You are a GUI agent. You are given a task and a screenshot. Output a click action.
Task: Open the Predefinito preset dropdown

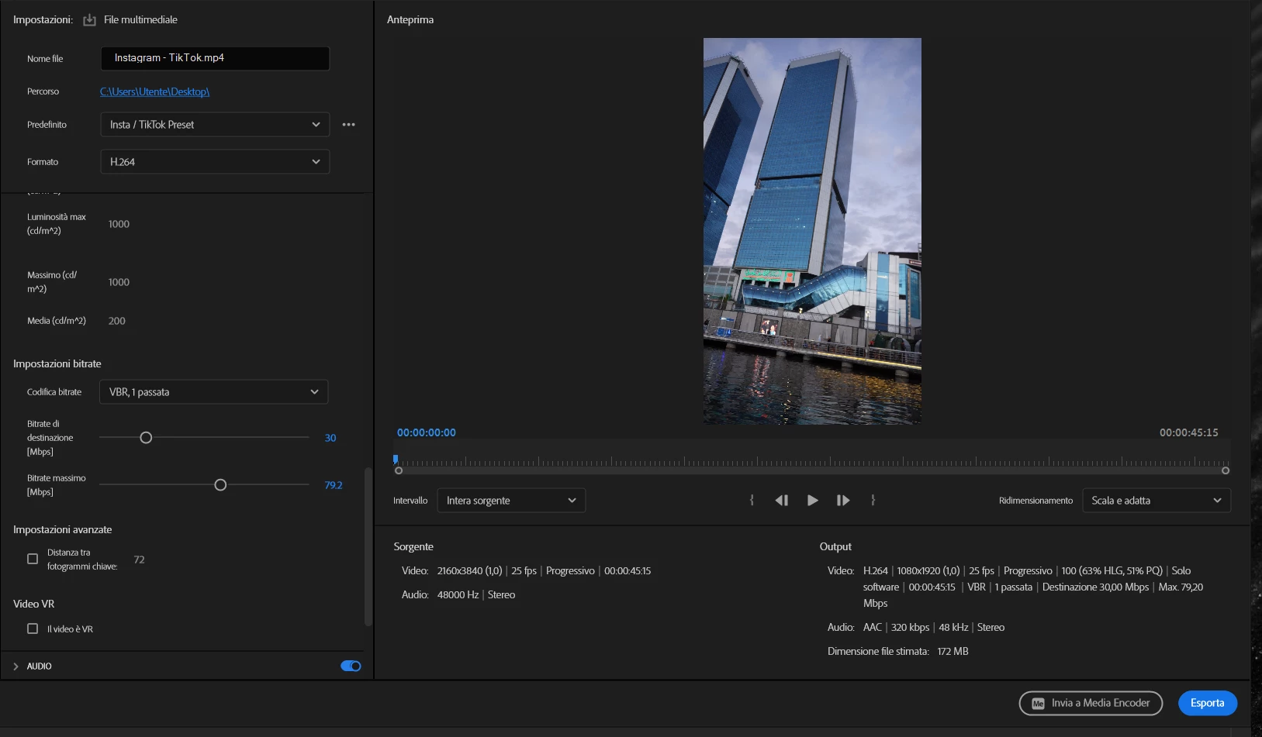coord(215,125)
